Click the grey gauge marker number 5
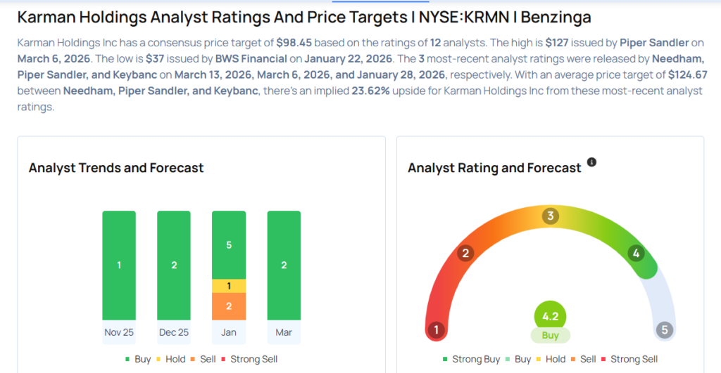Image resolution: width=721 pixels, height=373 pixels. click(x=663, y=329)
